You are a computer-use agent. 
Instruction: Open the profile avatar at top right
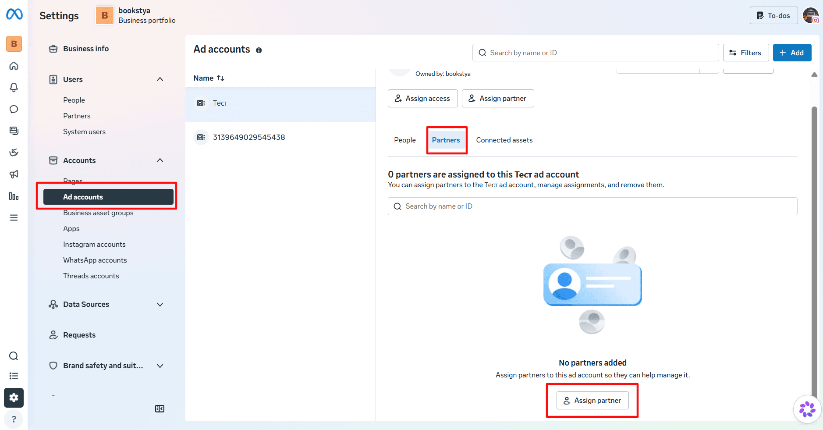click(811, 15)
